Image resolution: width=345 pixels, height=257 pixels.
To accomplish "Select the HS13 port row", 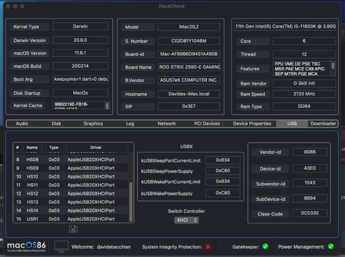I will pos(71,202).
